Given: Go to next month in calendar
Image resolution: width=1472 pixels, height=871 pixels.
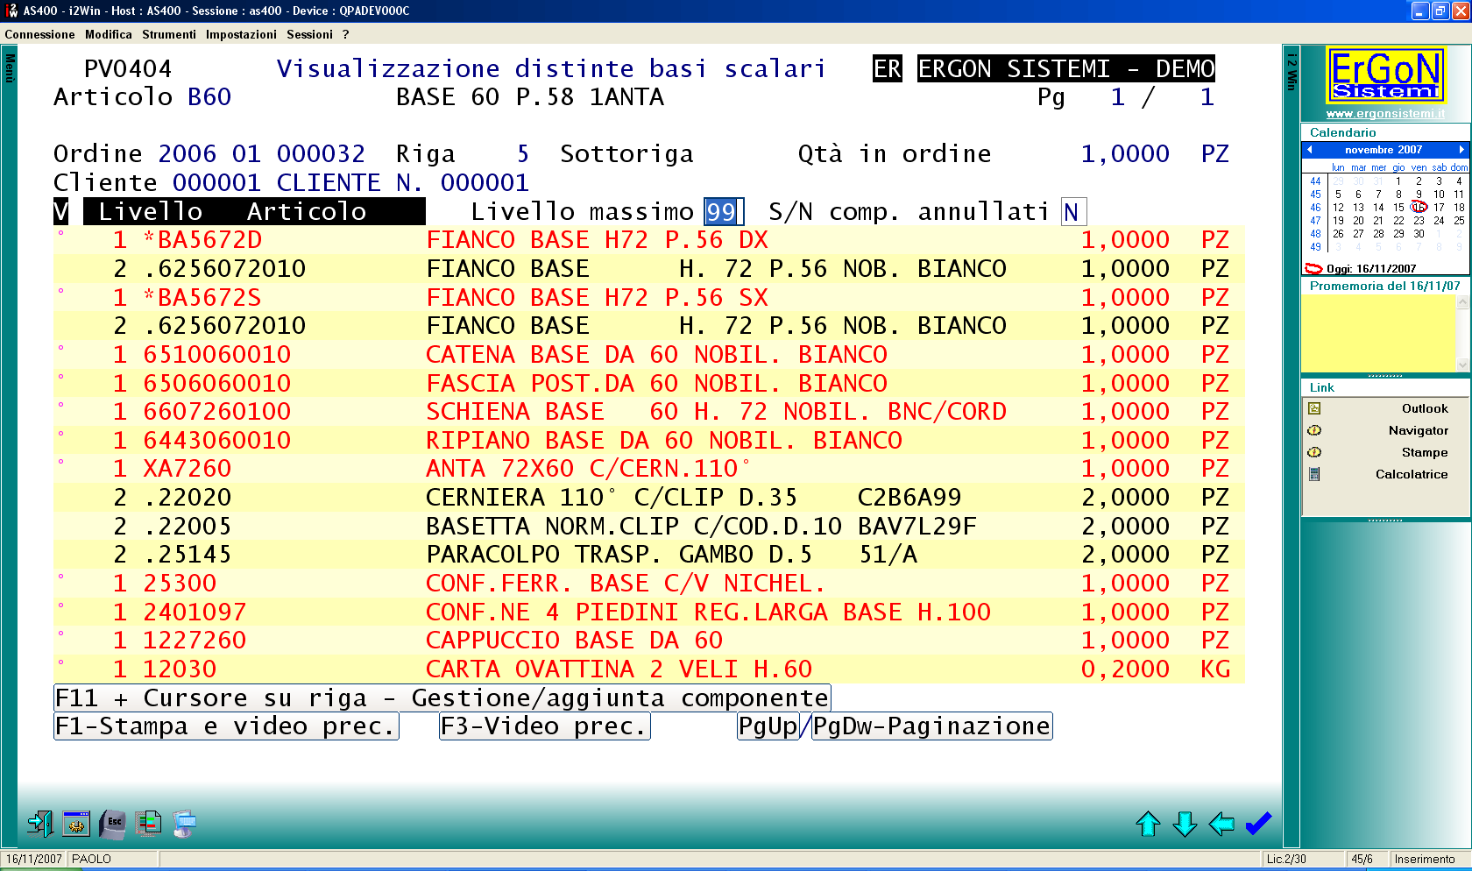Looking at the screenshot, I should [1461, 150].
